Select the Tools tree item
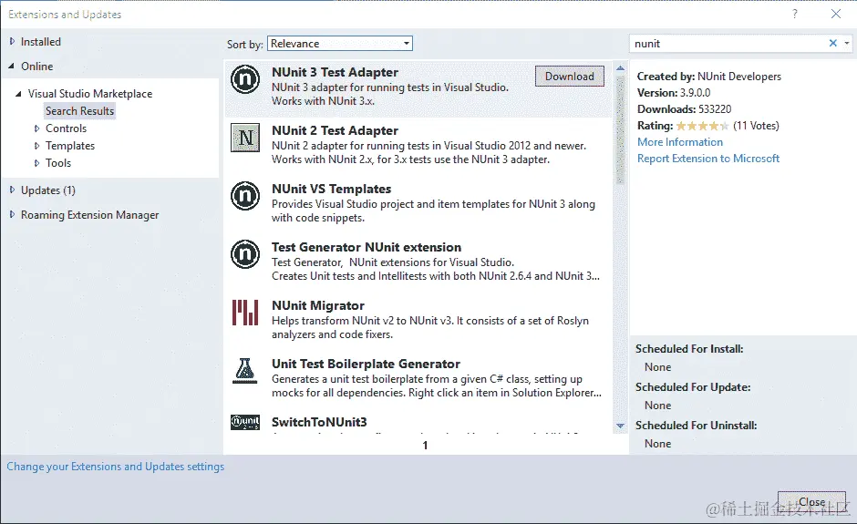 click(58, 163)
